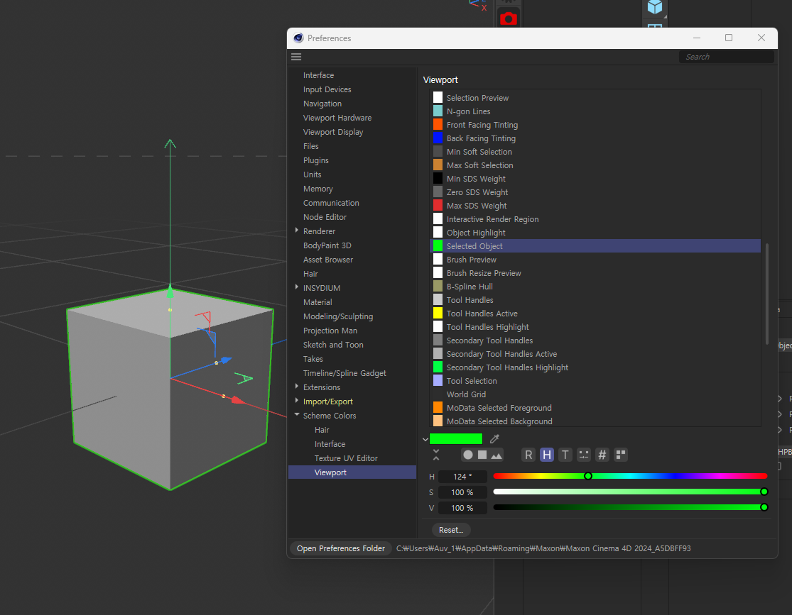Click the H value field 124°
This screenshot has height=615, width=792.
pos(462,476)
